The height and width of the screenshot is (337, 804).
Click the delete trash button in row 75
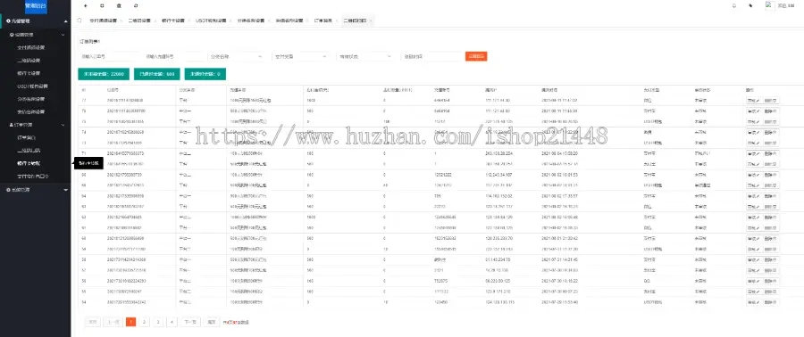coord(771,121)
